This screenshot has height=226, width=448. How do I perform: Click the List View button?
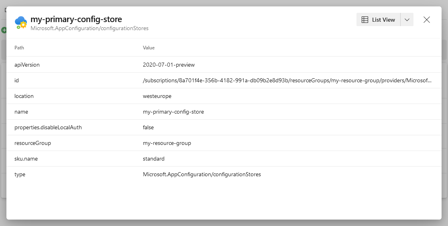click(378, 20)
